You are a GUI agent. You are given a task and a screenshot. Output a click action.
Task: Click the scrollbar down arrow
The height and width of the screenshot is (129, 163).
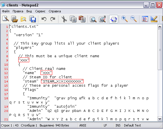pyautogui.click(x=160, y=119)
